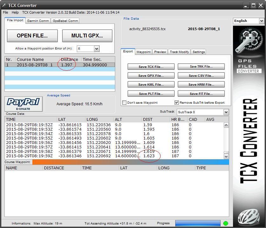
Task: Select data row 2015-08-29T08:19:52Z
Action: pyautogui.click(x=114, y=125)
